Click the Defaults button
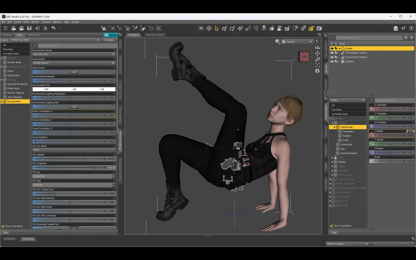 coord(109,40)
